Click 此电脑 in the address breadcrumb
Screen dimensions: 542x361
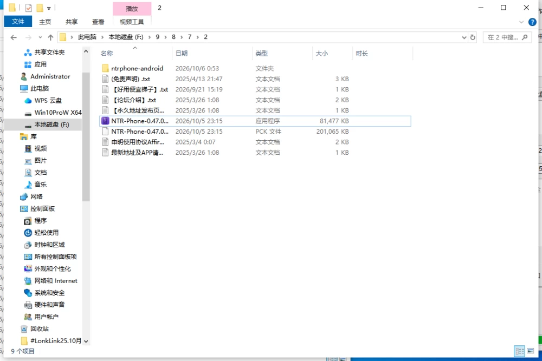coord(87,37)
